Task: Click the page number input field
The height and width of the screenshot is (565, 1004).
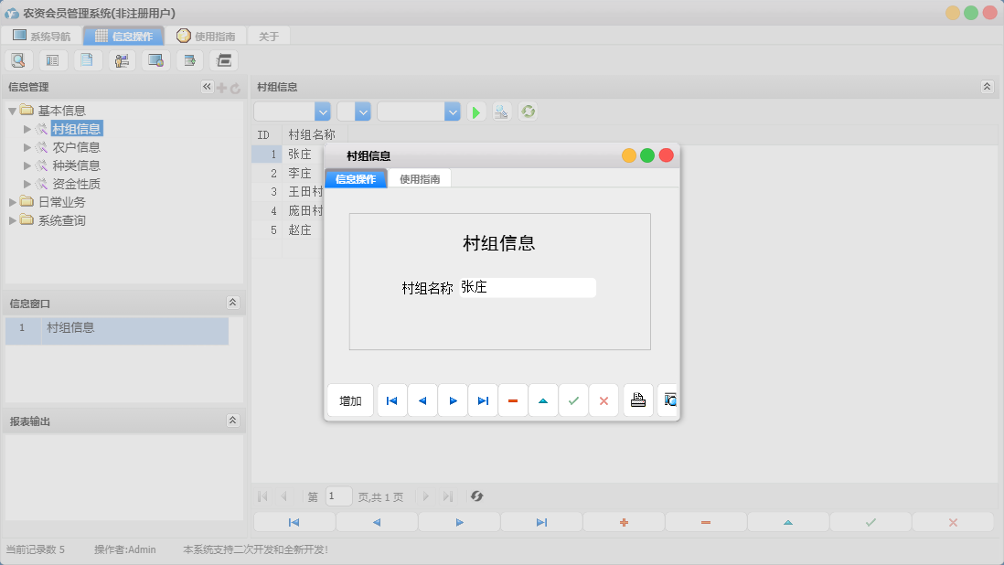Action: [338, 496]
